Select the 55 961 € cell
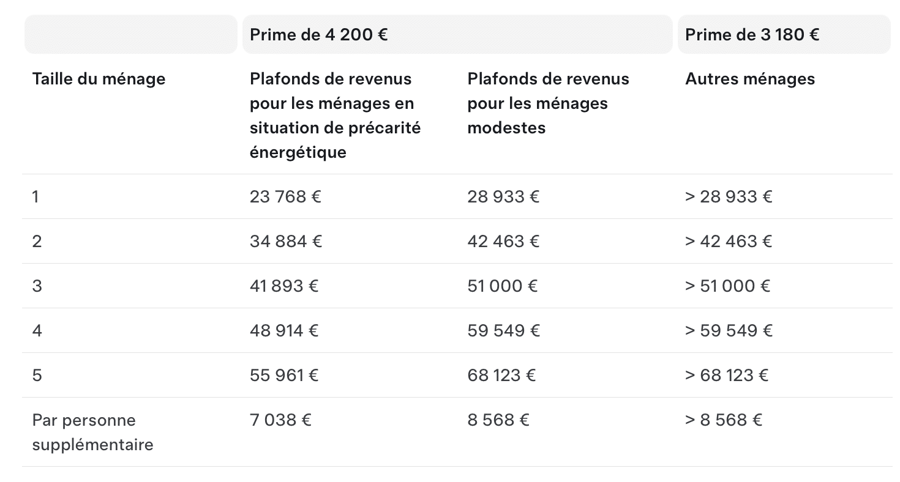 coord(284,375)
